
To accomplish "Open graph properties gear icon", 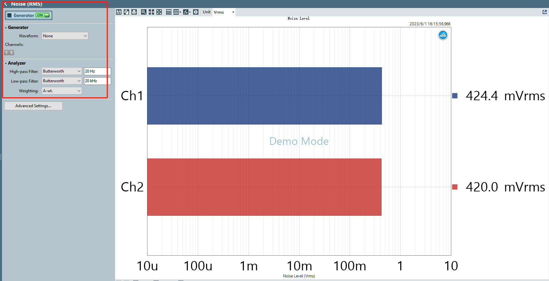I will (x=196, y=12).
